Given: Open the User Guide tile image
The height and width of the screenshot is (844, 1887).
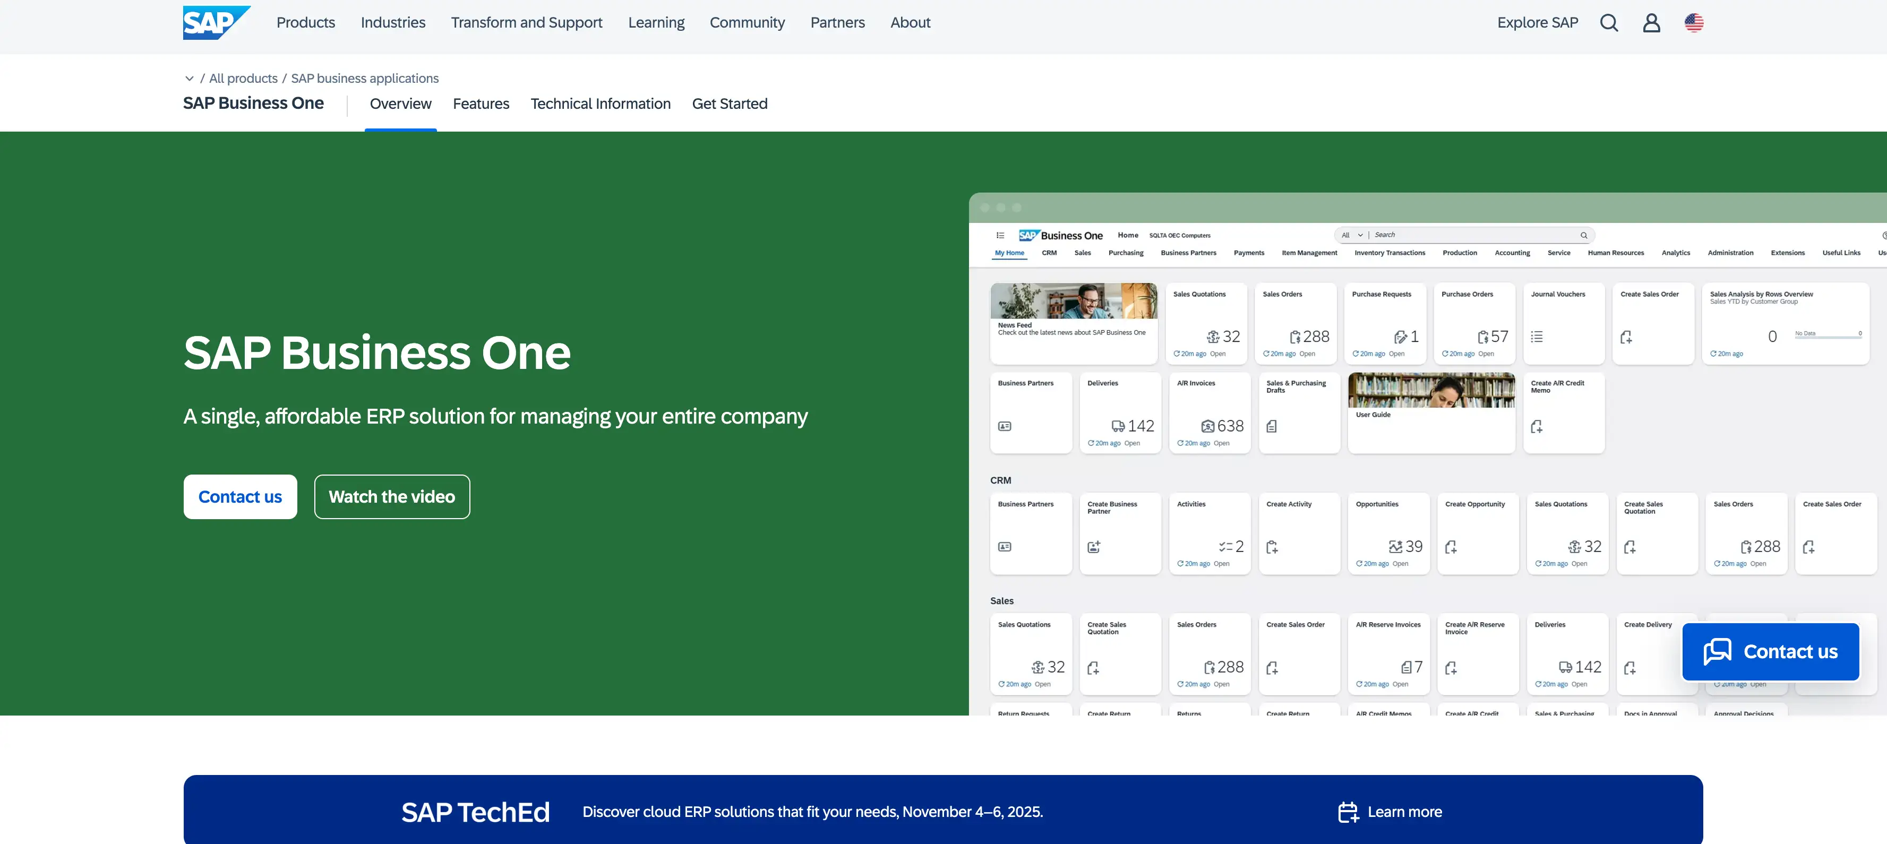Looking at the screenshot, I should (x=1430, y=391).
